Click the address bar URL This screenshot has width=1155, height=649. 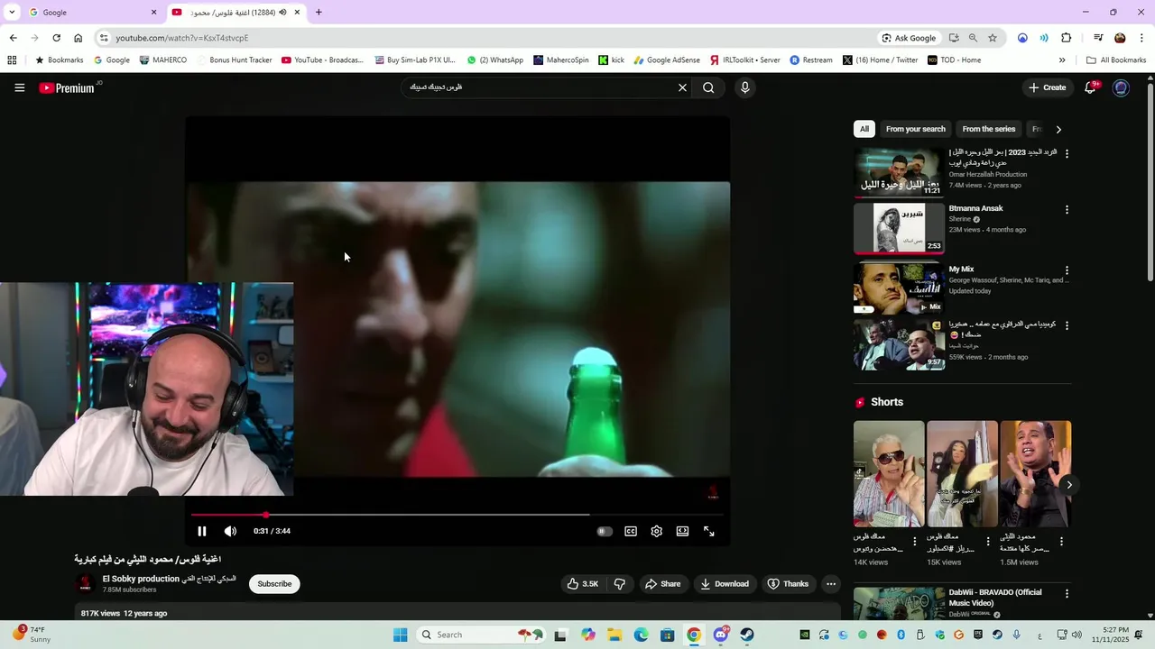point(182,38)
